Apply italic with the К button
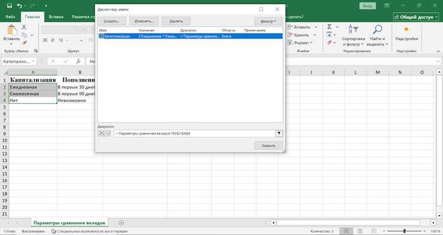443x235 pixels. pyautogui.click(x=53, y=40)
